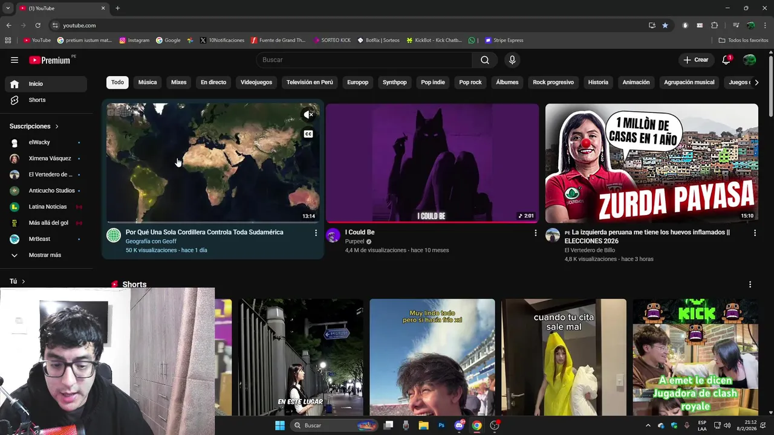Click the Windows Start button
The height and width of the screenshot is (435, 774).
point(280,425)
